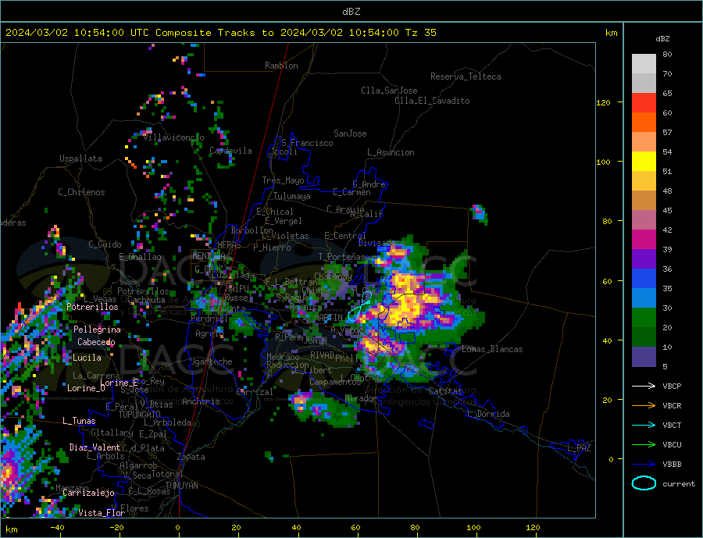Viewport: 703px width, 538px height.
Task: Pick the lightest gray band below 80 dBZ
Action: [644, 64]
